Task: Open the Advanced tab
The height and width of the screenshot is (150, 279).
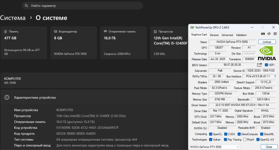Action: point(227,35)
